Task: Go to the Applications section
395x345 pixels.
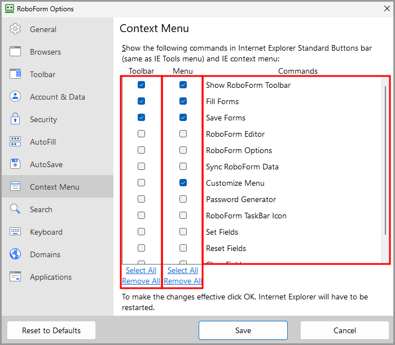Action: (x=58, y=276)
